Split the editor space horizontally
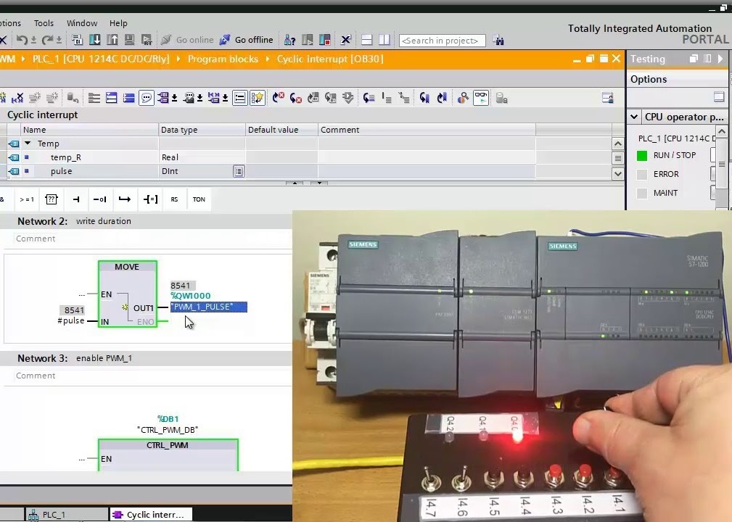 click(x=367, y=40)
